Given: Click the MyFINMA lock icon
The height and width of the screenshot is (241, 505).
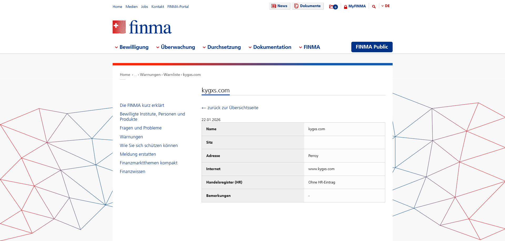Looking at the screenshot, I should [346, 7].
